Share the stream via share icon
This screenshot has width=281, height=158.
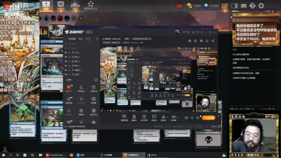point(213,41)
